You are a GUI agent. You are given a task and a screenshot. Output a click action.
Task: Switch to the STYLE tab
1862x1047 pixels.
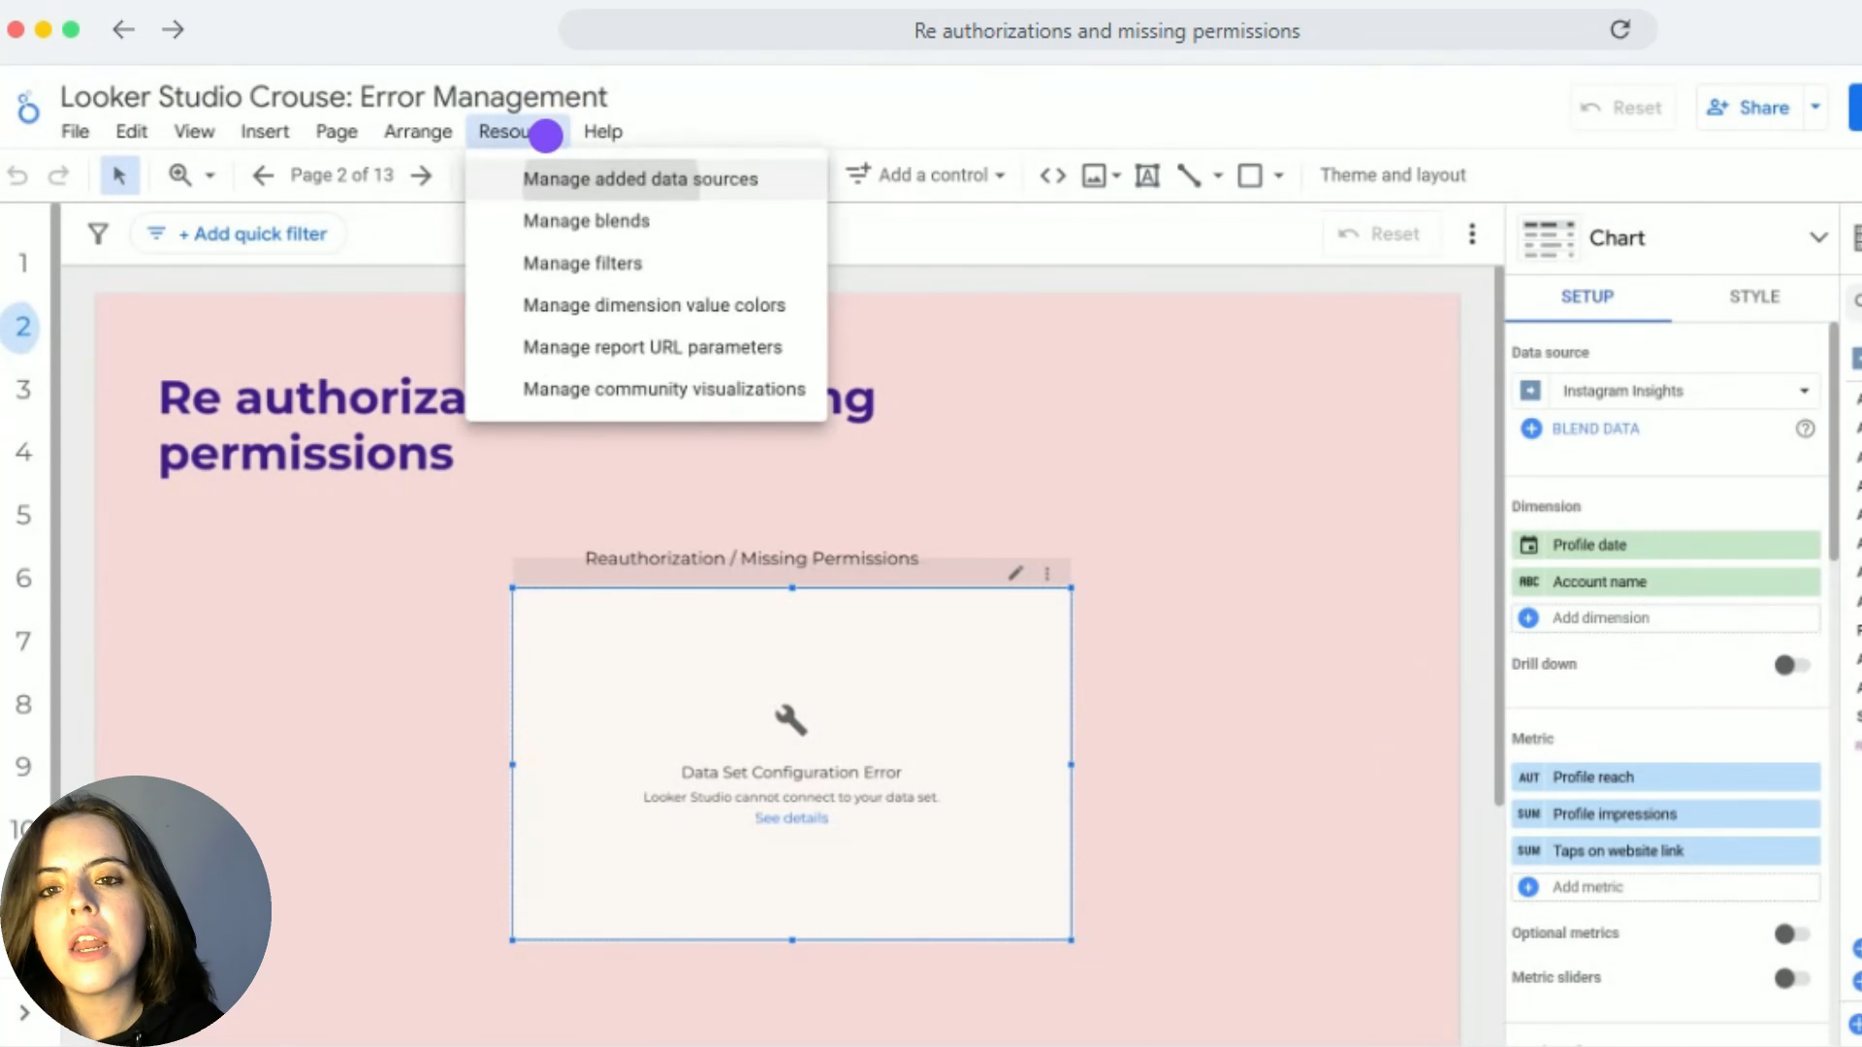[x=1753, y=297]
